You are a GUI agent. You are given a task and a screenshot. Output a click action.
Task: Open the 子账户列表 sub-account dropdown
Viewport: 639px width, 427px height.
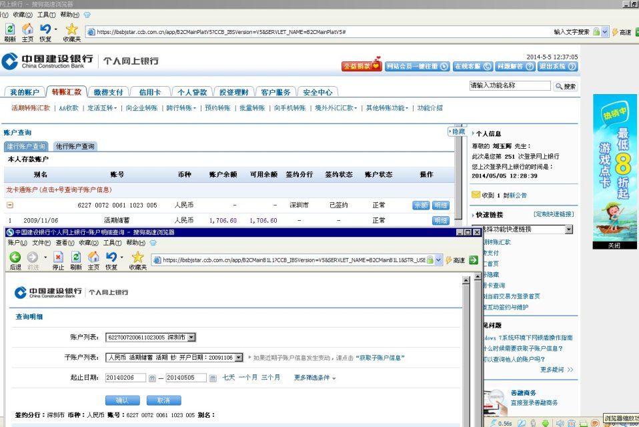tap(239, 358)
